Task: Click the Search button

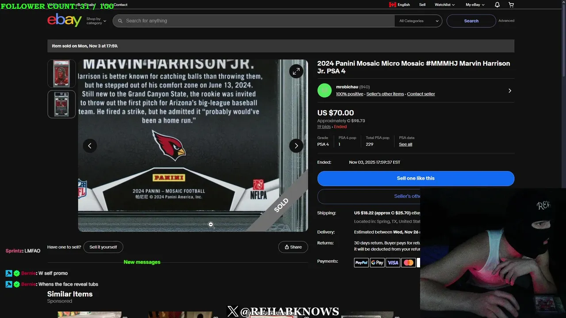Action: click(471, 21)
